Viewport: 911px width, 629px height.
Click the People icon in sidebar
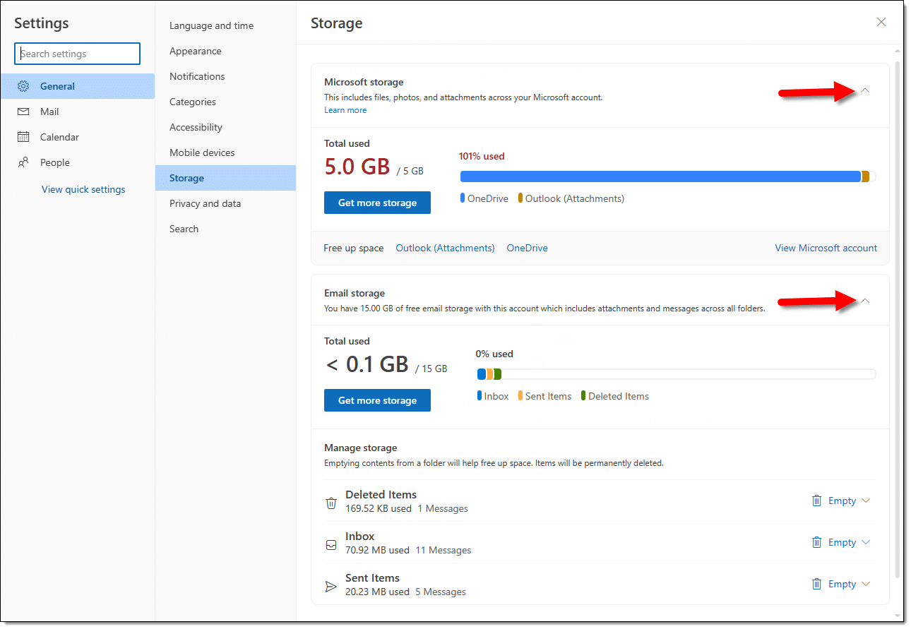click(23, 162)
